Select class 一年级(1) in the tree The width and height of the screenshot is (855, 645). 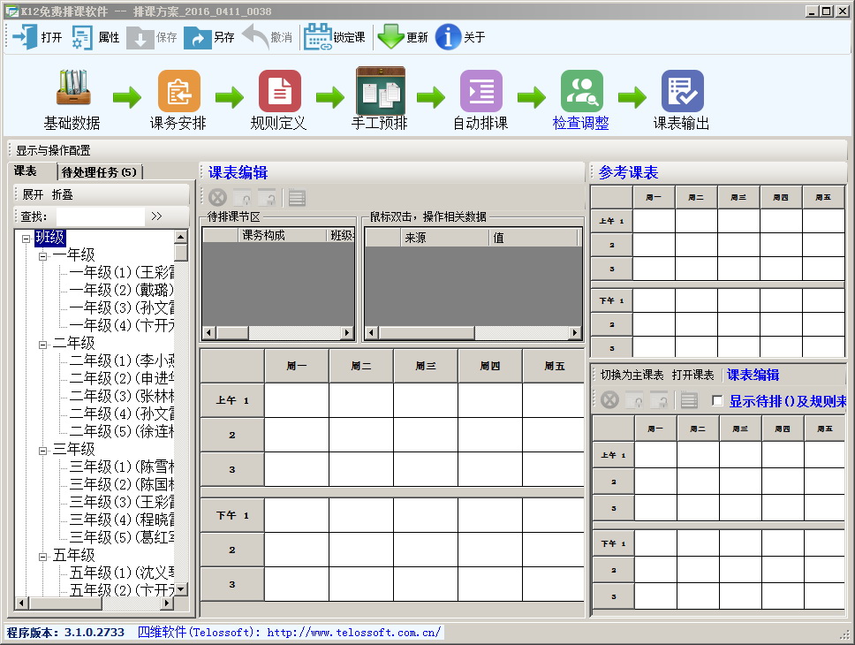pos(122,272)
